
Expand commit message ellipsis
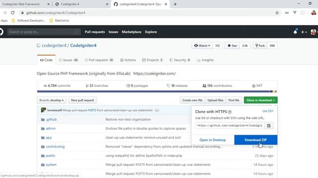[157, 110]
